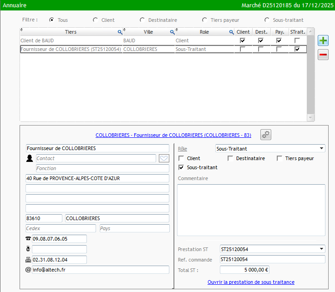
Task: Click the search magnifier in Role column header
Action: [231, 32]
